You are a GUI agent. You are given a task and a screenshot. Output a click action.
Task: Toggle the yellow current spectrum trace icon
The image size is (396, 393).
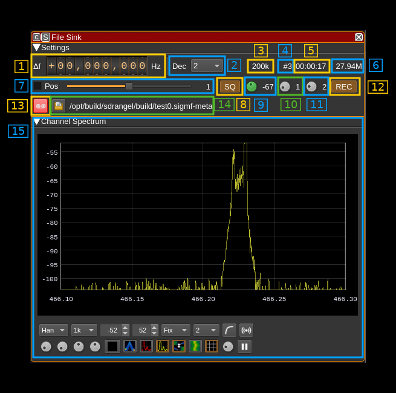163,346
